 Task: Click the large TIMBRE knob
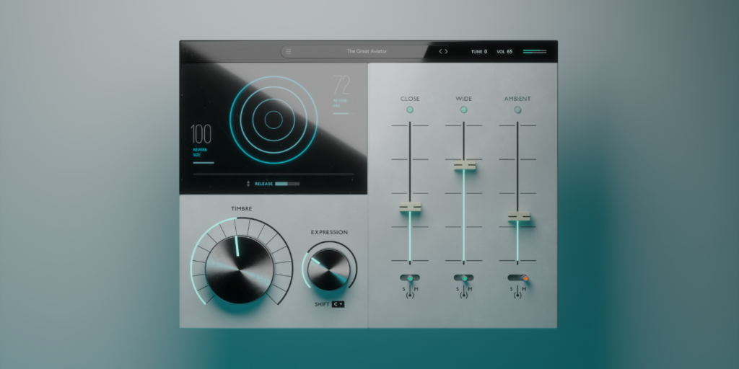[240, 270]
